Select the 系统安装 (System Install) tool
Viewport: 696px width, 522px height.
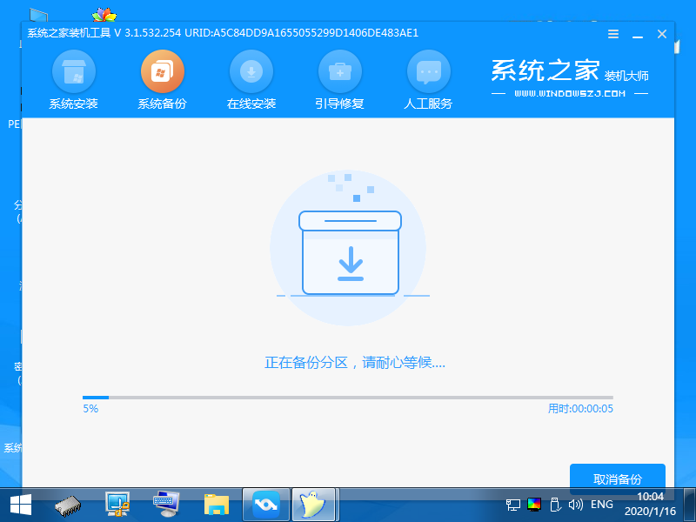click(x=74, y=80)
